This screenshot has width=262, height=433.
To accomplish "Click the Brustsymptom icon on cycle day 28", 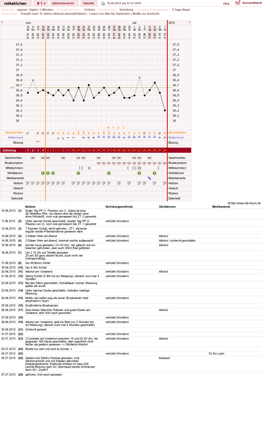I will [165, 163].
